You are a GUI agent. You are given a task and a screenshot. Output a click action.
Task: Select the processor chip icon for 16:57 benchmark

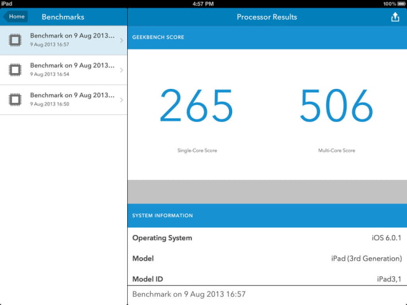[x=15, y=40]
